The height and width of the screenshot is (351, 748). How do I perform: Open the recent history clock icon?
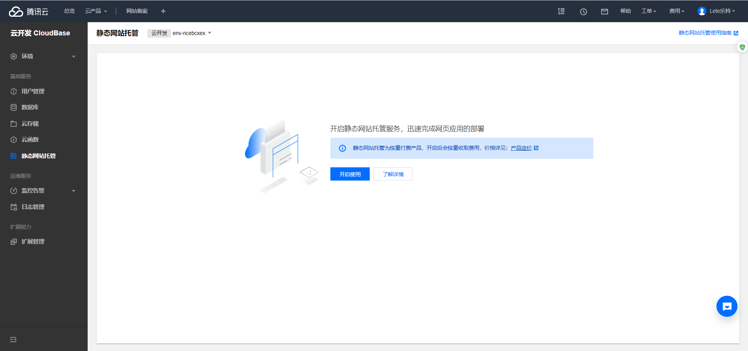tap(583, 12)
